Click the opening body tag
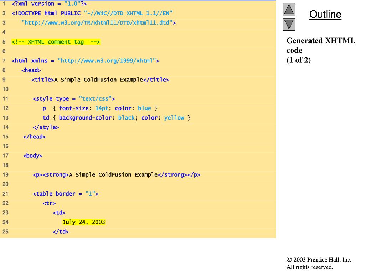 (x=32, y=156)
